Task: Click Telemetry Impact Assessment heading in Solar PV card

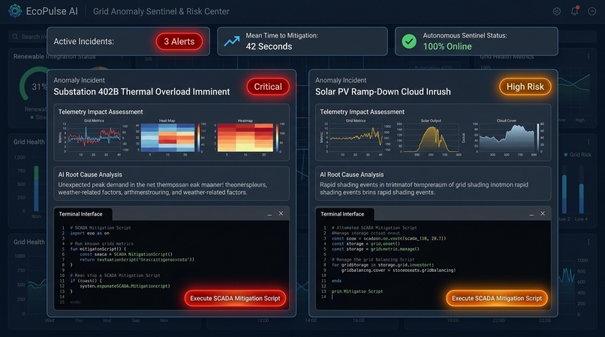Action: tap(362, 112)
